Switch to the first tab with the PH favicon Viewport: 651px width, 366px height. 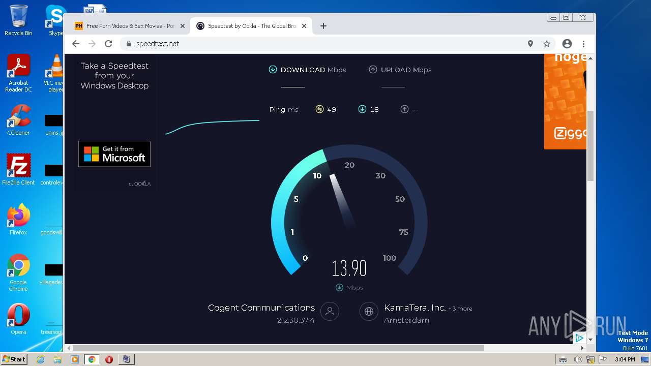click(x=129, y=26)
